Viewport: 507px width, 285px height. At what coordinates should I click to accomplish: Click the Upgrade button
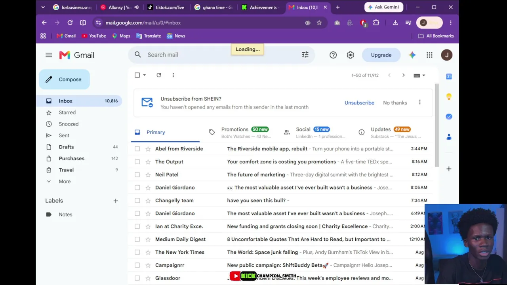[381, 55]
